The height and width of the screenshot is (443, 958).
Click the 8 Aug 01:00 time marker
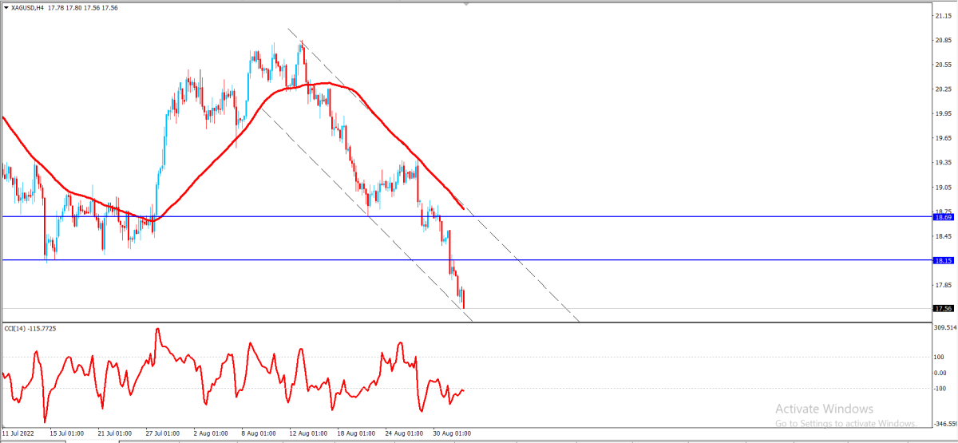point(258,433)
